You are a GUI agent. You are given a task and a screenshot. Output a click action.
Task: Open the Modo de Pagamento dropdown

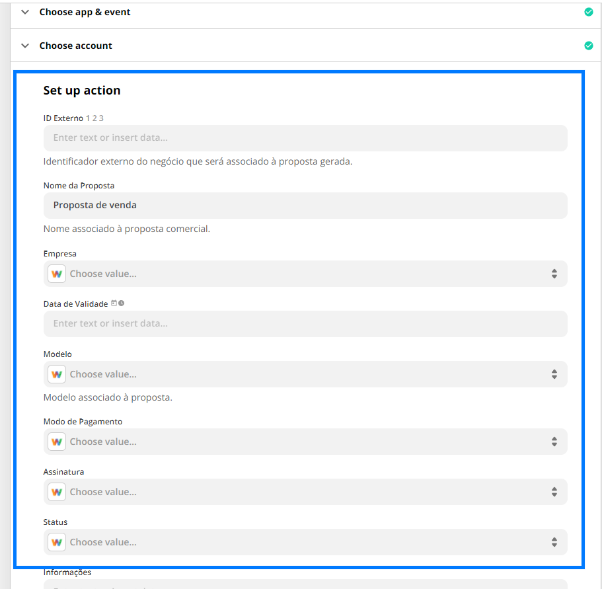(305, 442)
